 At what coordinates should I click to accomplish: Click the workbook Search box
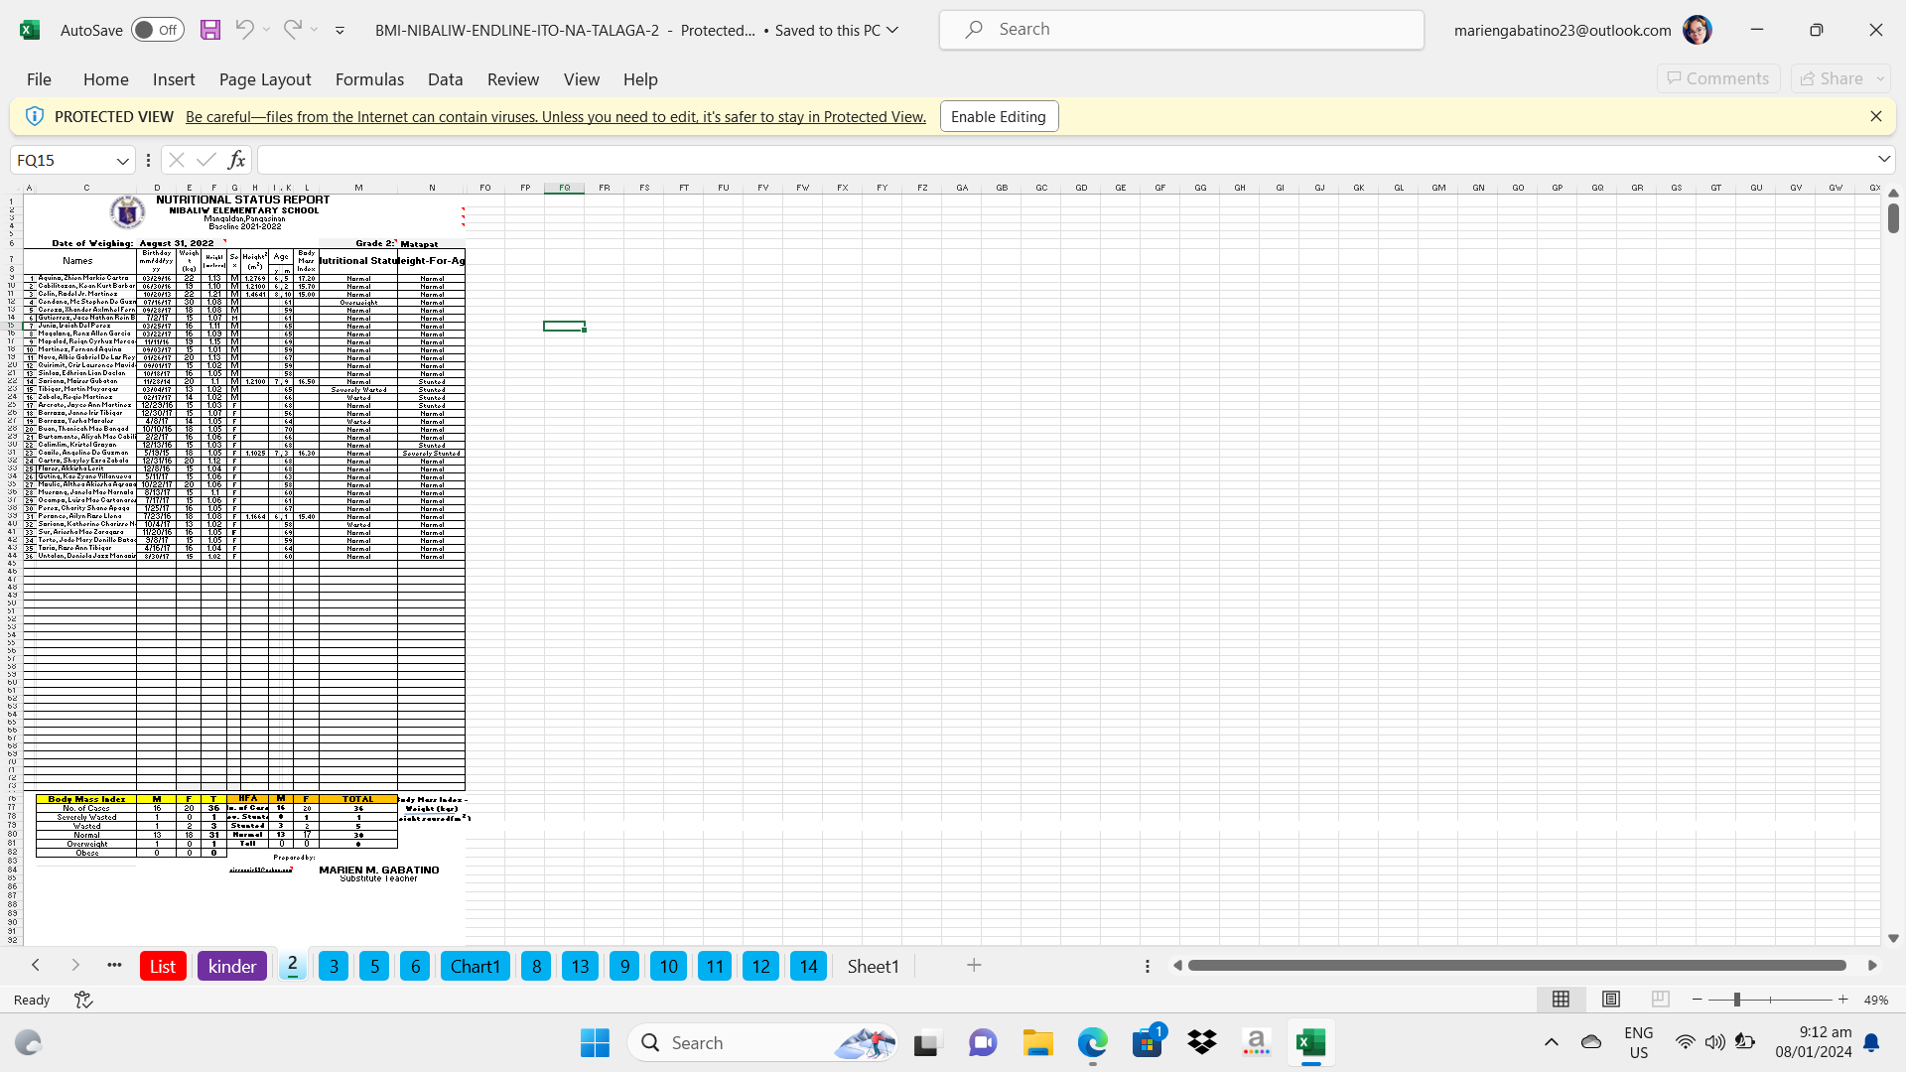click(1181, 30)
